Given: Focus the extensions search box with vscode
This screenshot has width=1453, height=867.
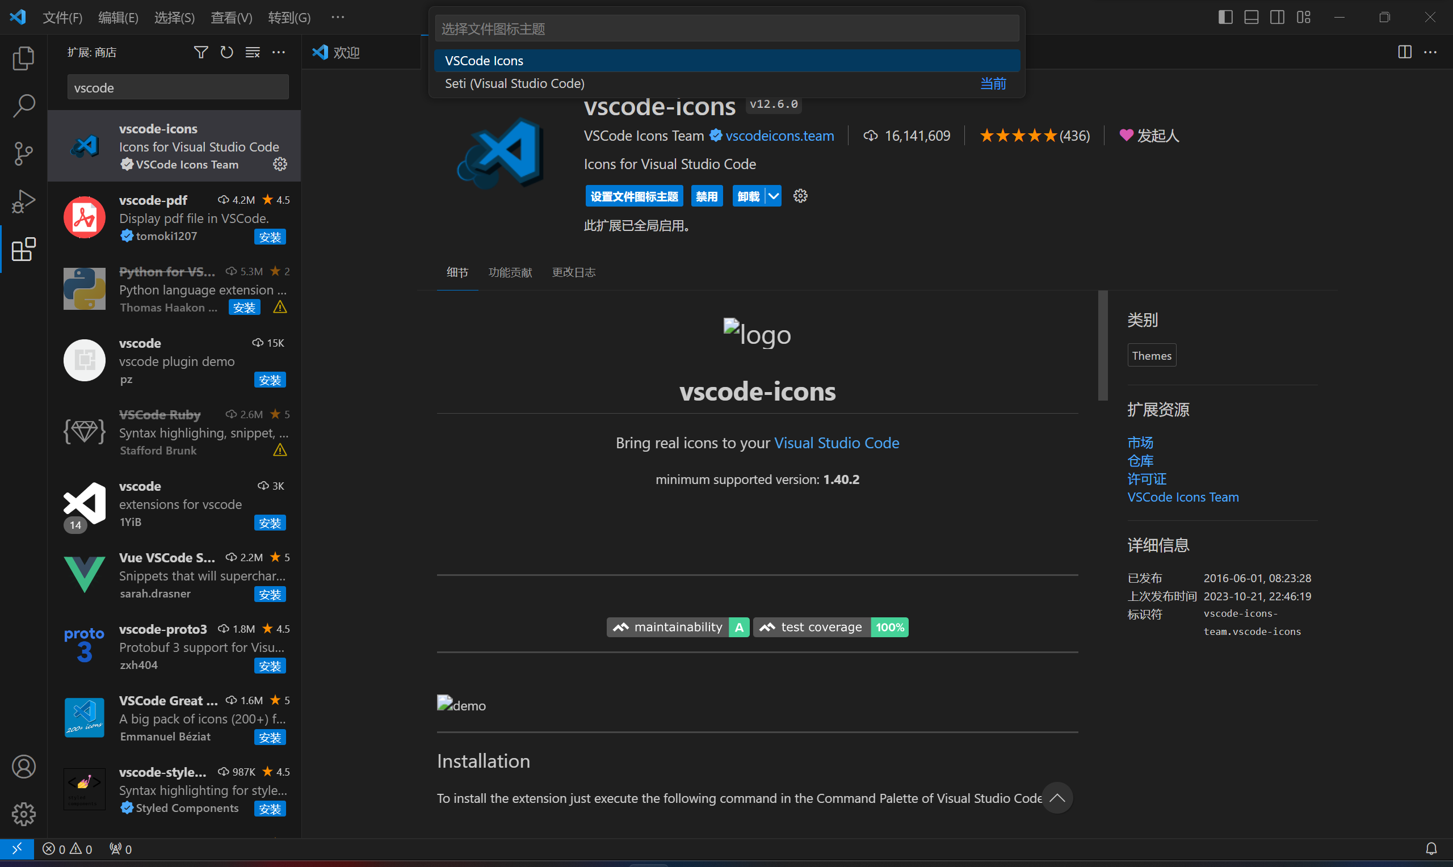Looking at the screenshot, I should [x=178, y=87].
